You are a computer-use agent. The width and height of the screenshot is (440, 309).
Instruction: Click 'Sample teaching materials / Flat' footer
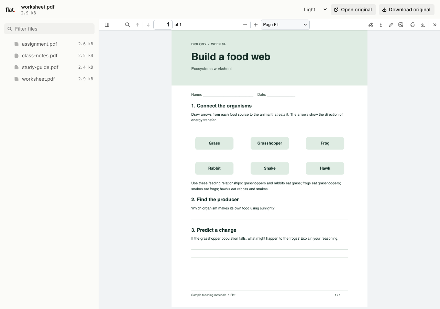tap(213, 295)
